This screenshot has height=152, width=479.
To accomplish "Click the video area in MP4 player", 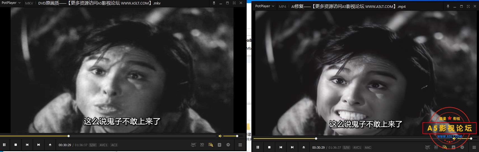I will [366, 73].
